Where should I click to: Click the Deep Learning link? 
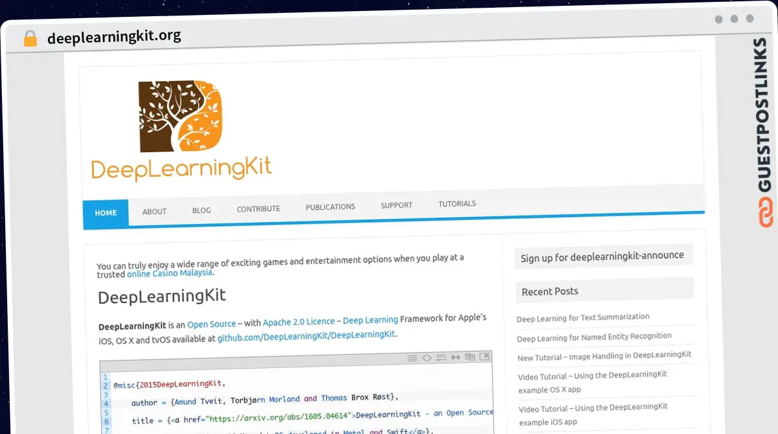370,320
